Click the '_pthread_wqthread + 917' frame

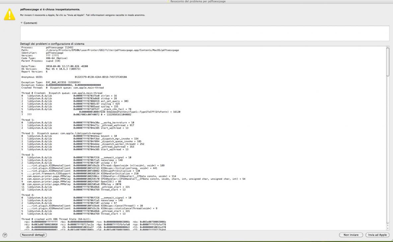pyautogui.click(x=78, y=125)
